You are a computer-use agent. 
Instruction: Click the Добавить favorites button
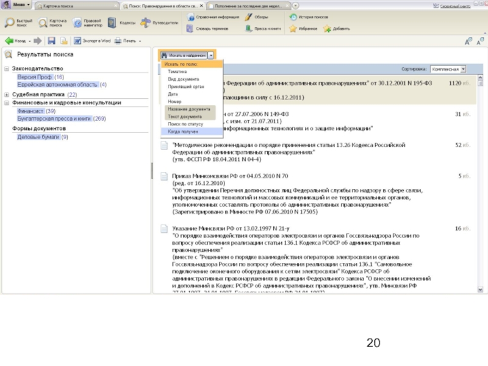point(337,28)
